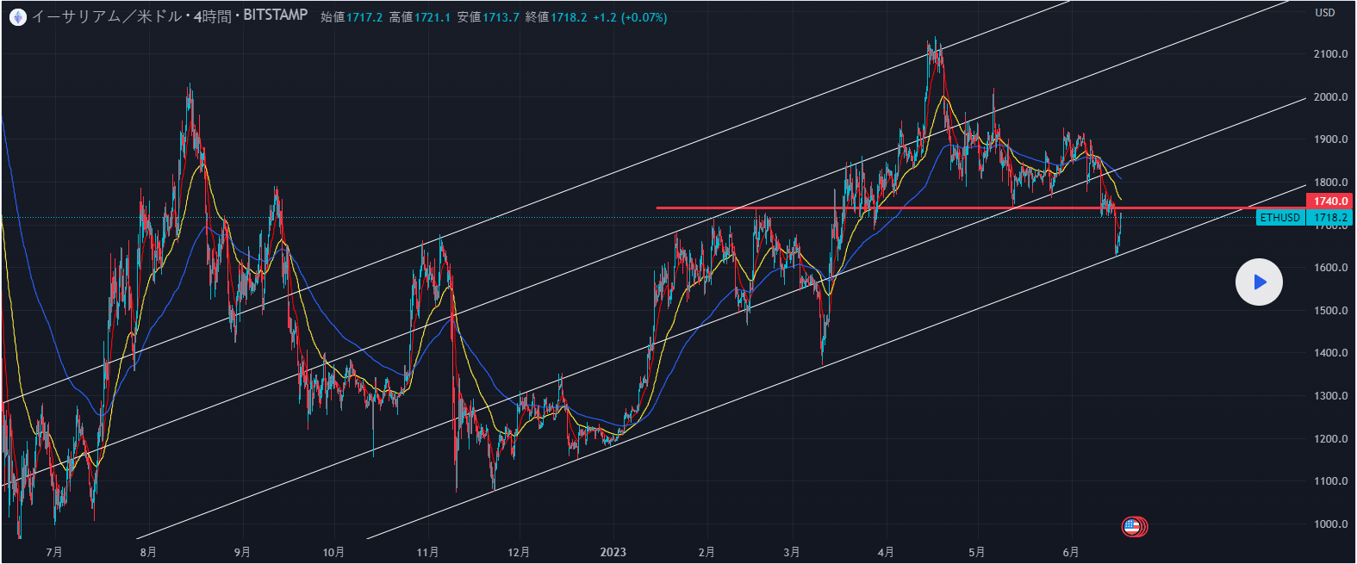This screenshot has height=564, width=1357.
Task: Click the red 1740.0 price label
Action: 1329,201
